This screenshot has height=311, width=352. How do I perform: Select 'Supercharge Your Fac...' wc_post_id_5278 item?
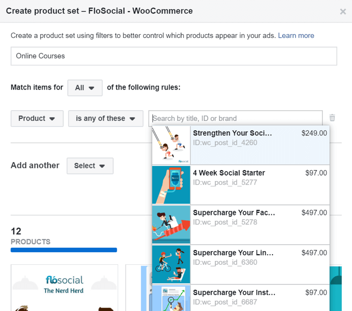259,217
